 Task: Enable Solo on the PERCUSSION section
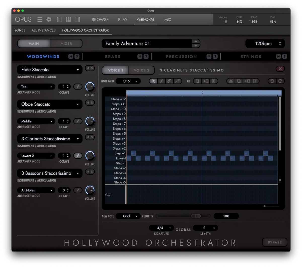(215, 56)
